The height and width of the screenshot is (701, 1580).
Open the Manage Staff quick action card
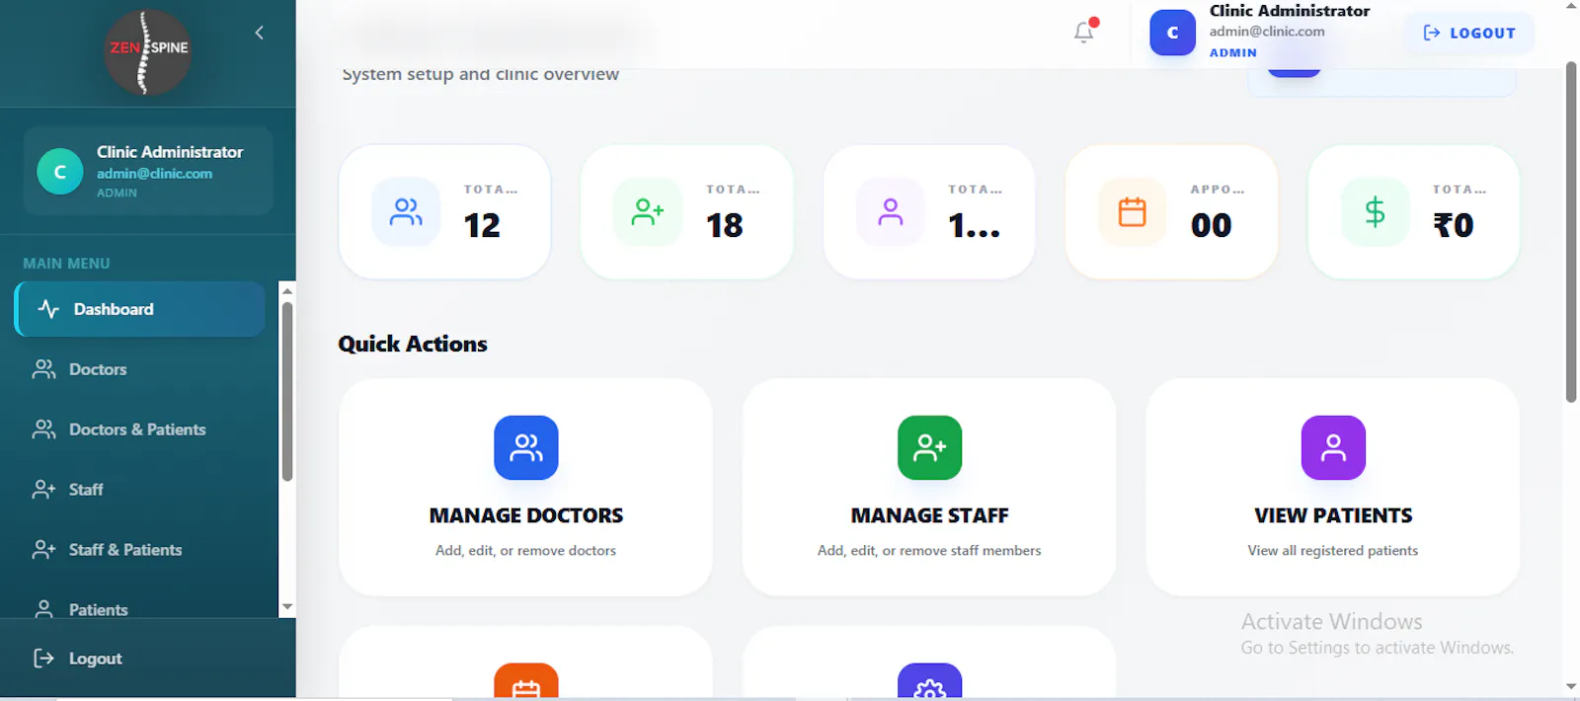point(929,488)
